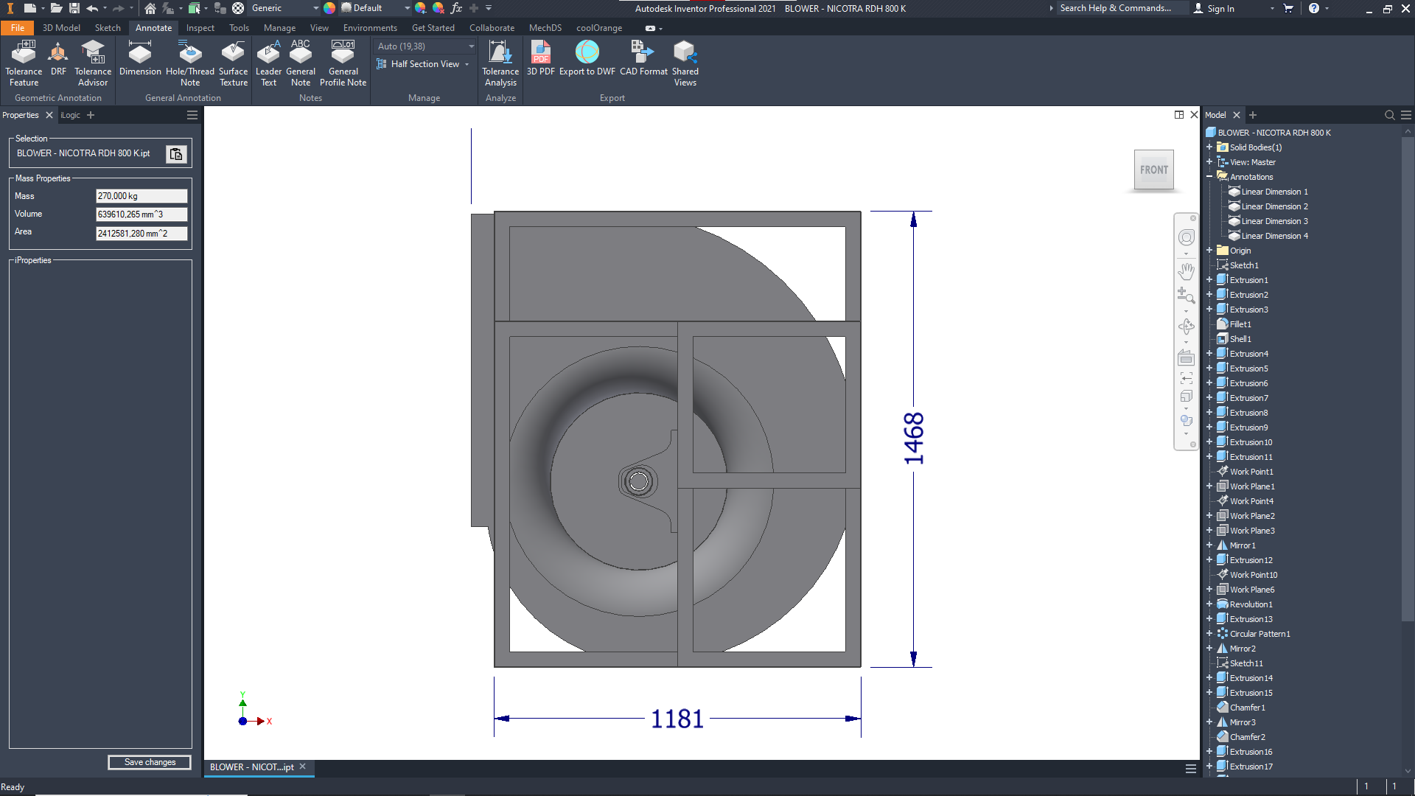Click Sign In link
The width and height of the screenshot is (1415, 796).
pos(1220,8)
